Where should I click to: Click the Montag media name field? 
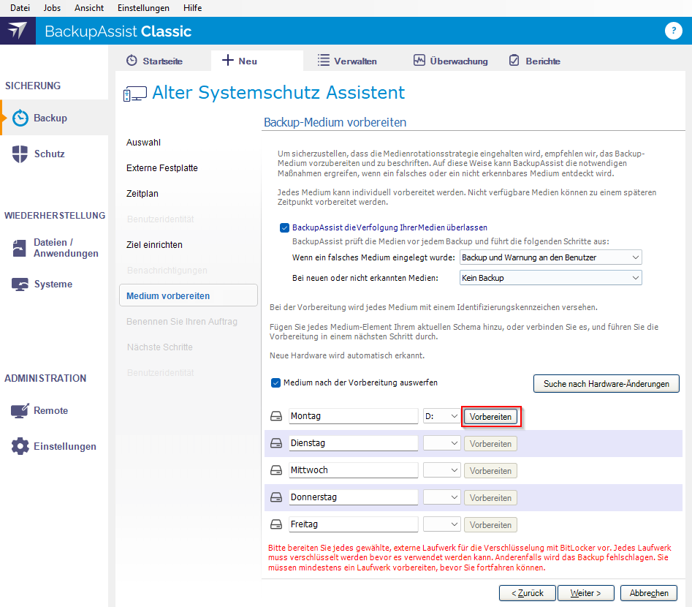[x=353, y=416]
